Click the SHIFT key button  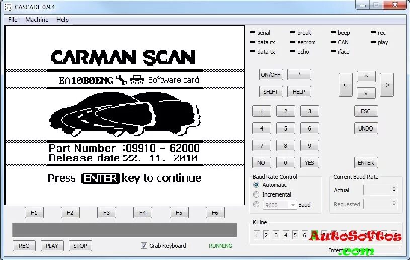point(271,92)
